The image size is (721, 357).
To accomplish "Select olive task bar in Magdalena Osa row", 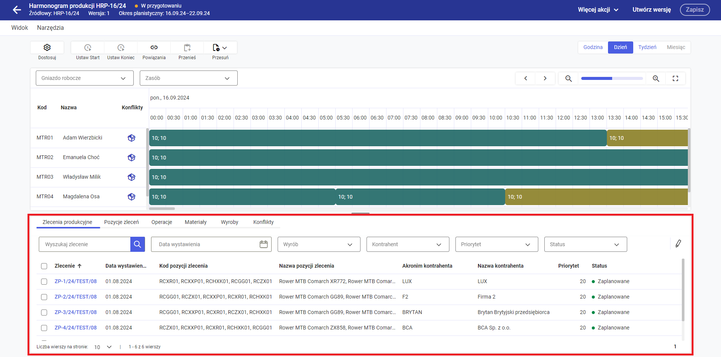I will click(x=596, y=197).
